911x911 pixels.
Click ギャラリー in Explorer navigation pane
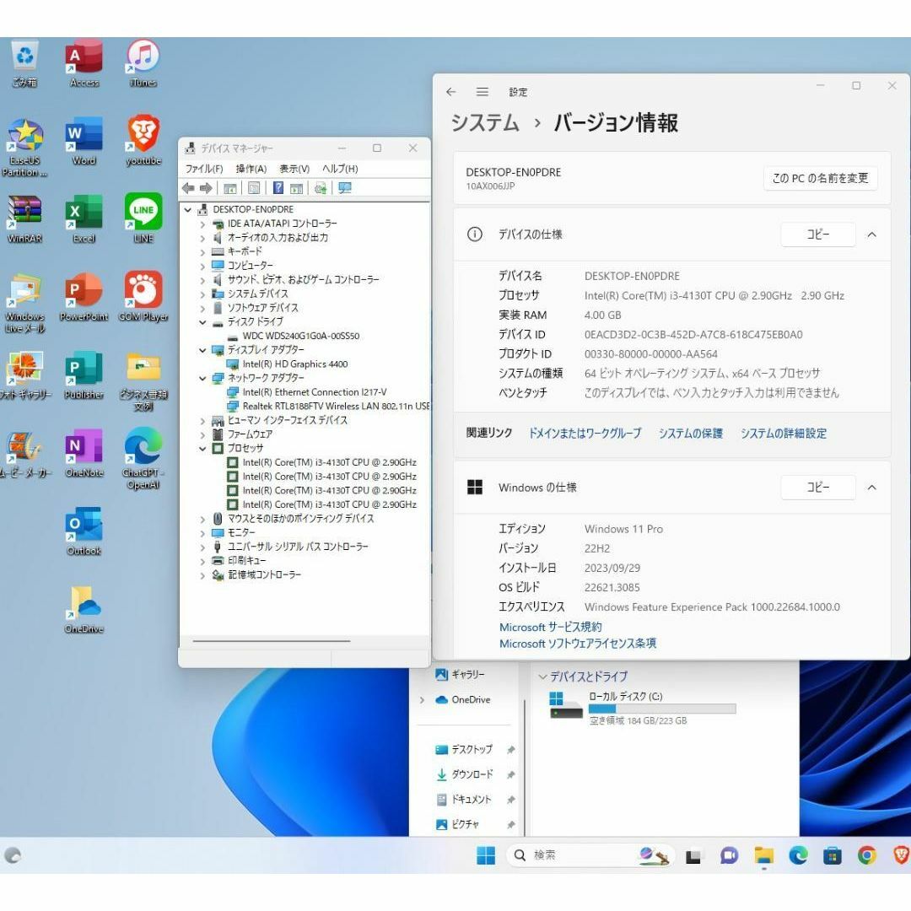click(x=461, y=675)
